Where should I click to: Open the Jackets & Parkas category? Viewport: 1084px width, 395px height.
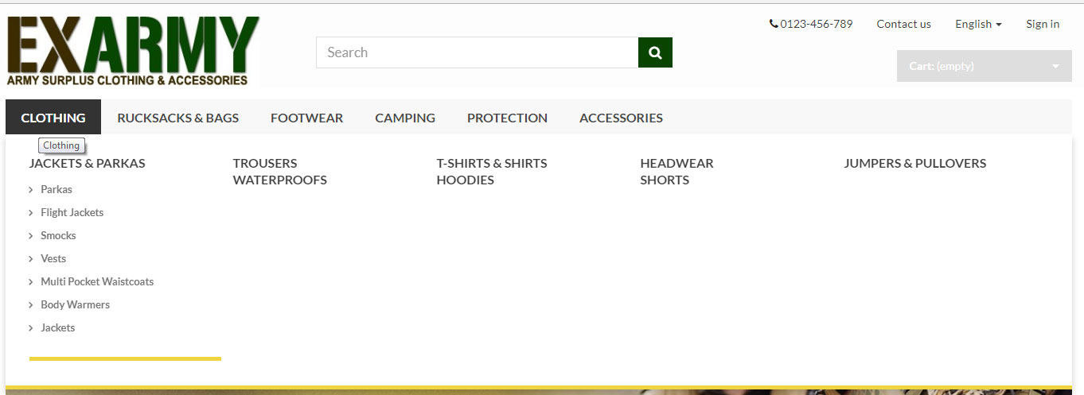(88, 163)
